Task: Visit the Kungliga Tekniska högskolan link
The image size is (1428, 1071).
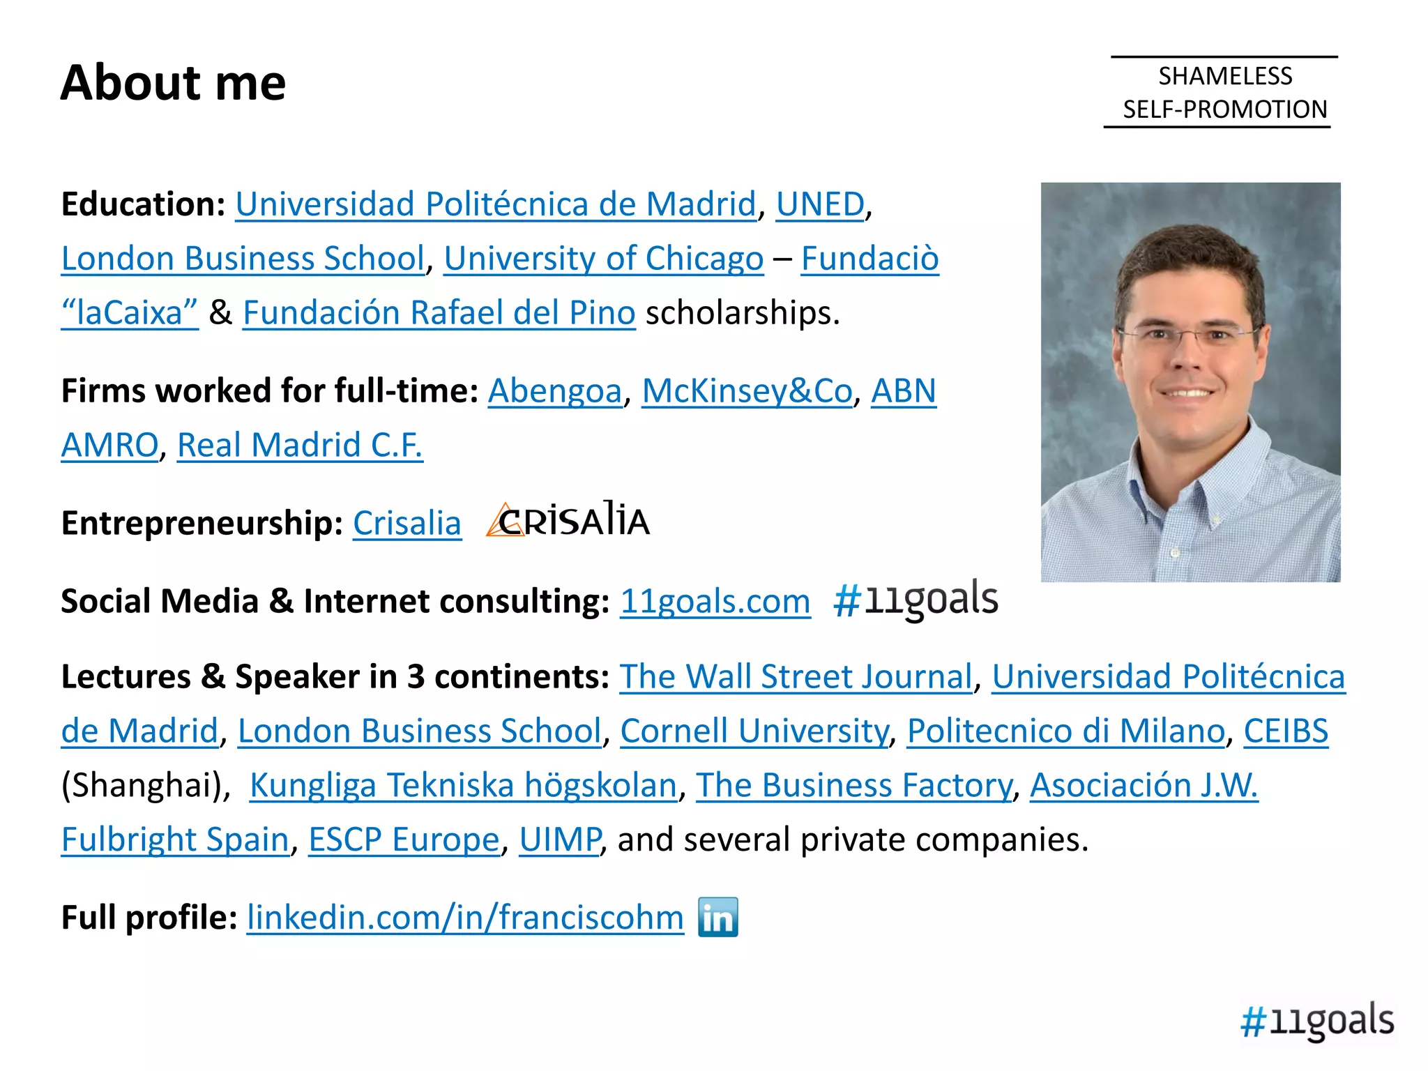Action: (464, 786)
